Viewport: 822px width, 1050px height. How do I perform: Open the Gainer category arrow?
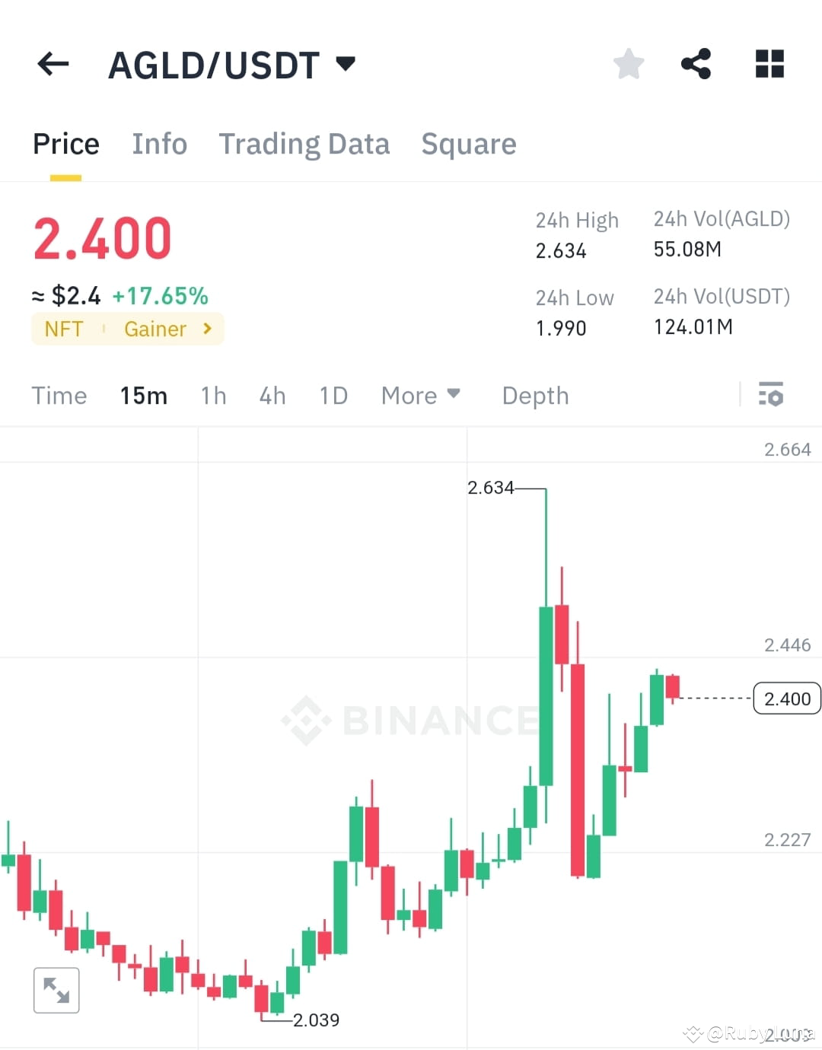(205, 329)
